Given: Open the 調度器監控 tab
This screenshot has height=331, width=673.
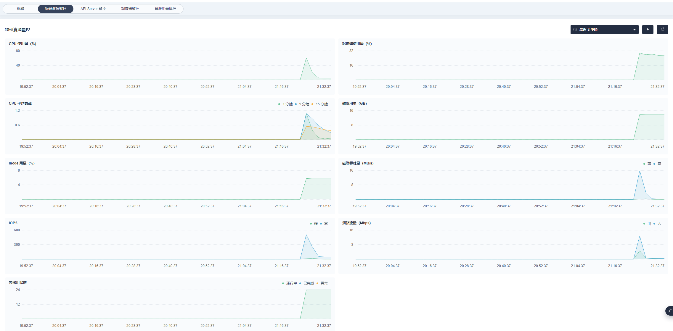Looking at the screenshot, I should tap(130, 9).
